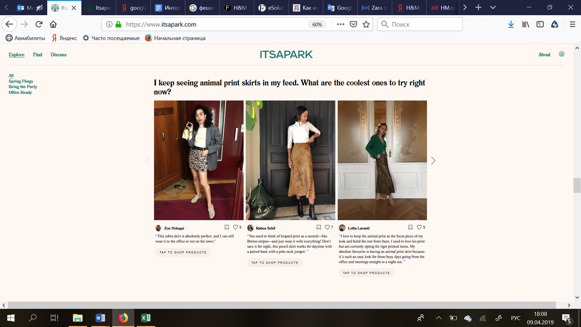Open Часто посещаемые bookmarks folder

(x=111, y=38)
